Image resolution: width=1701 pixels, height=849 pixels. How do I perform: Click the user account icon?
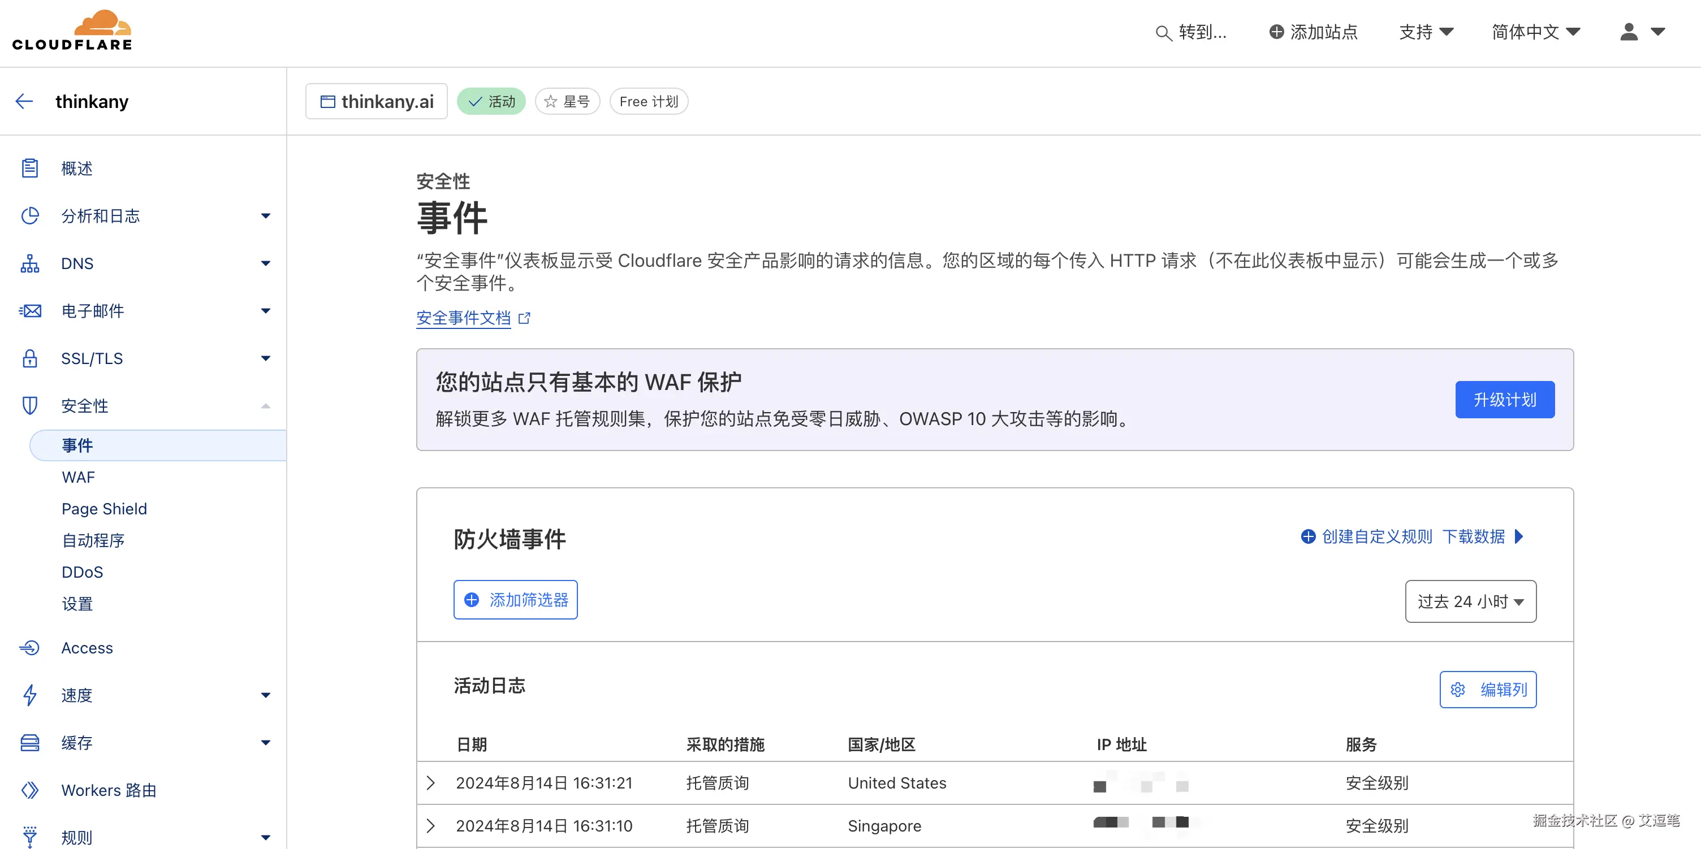[1629, 32]
